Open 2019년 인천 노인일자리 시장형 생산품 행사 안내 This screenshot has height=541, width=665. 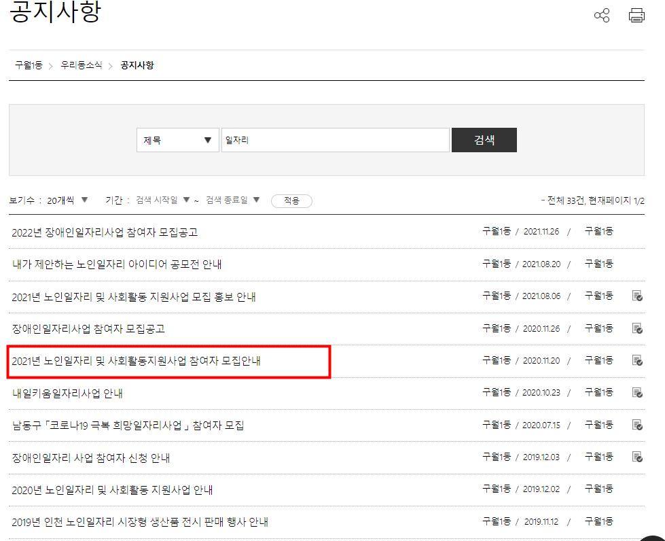pos(140,522)
